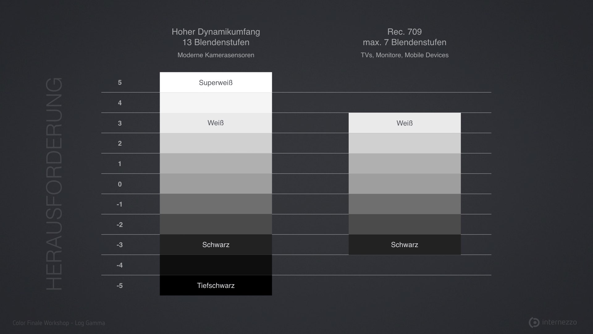Click the text 'max. 7 Blendenstufen'

[405, 42]
